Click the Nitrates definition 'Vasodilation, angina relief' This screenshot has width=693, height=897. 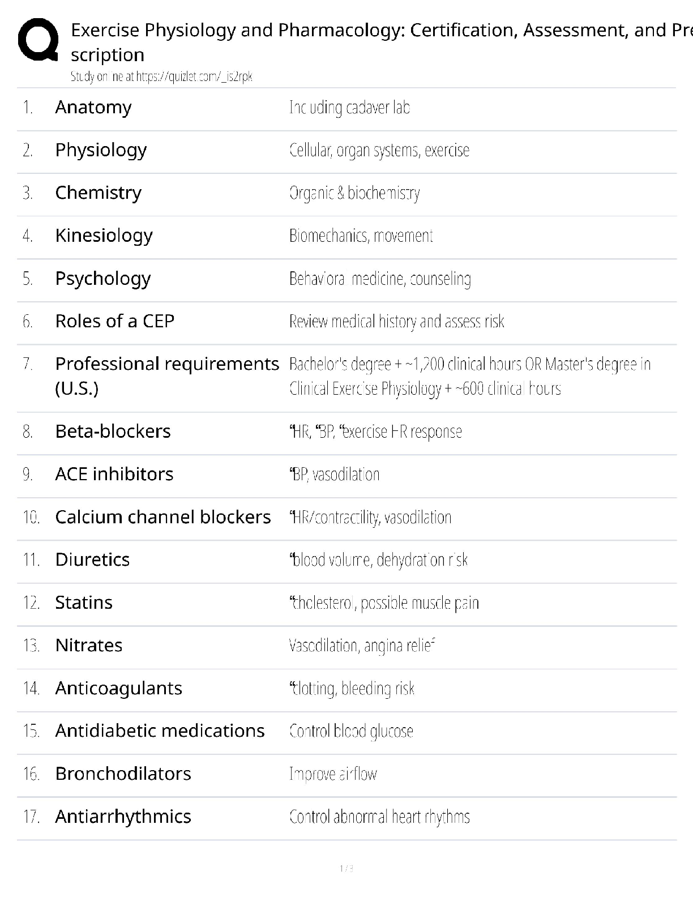click(x=362, y=646)
